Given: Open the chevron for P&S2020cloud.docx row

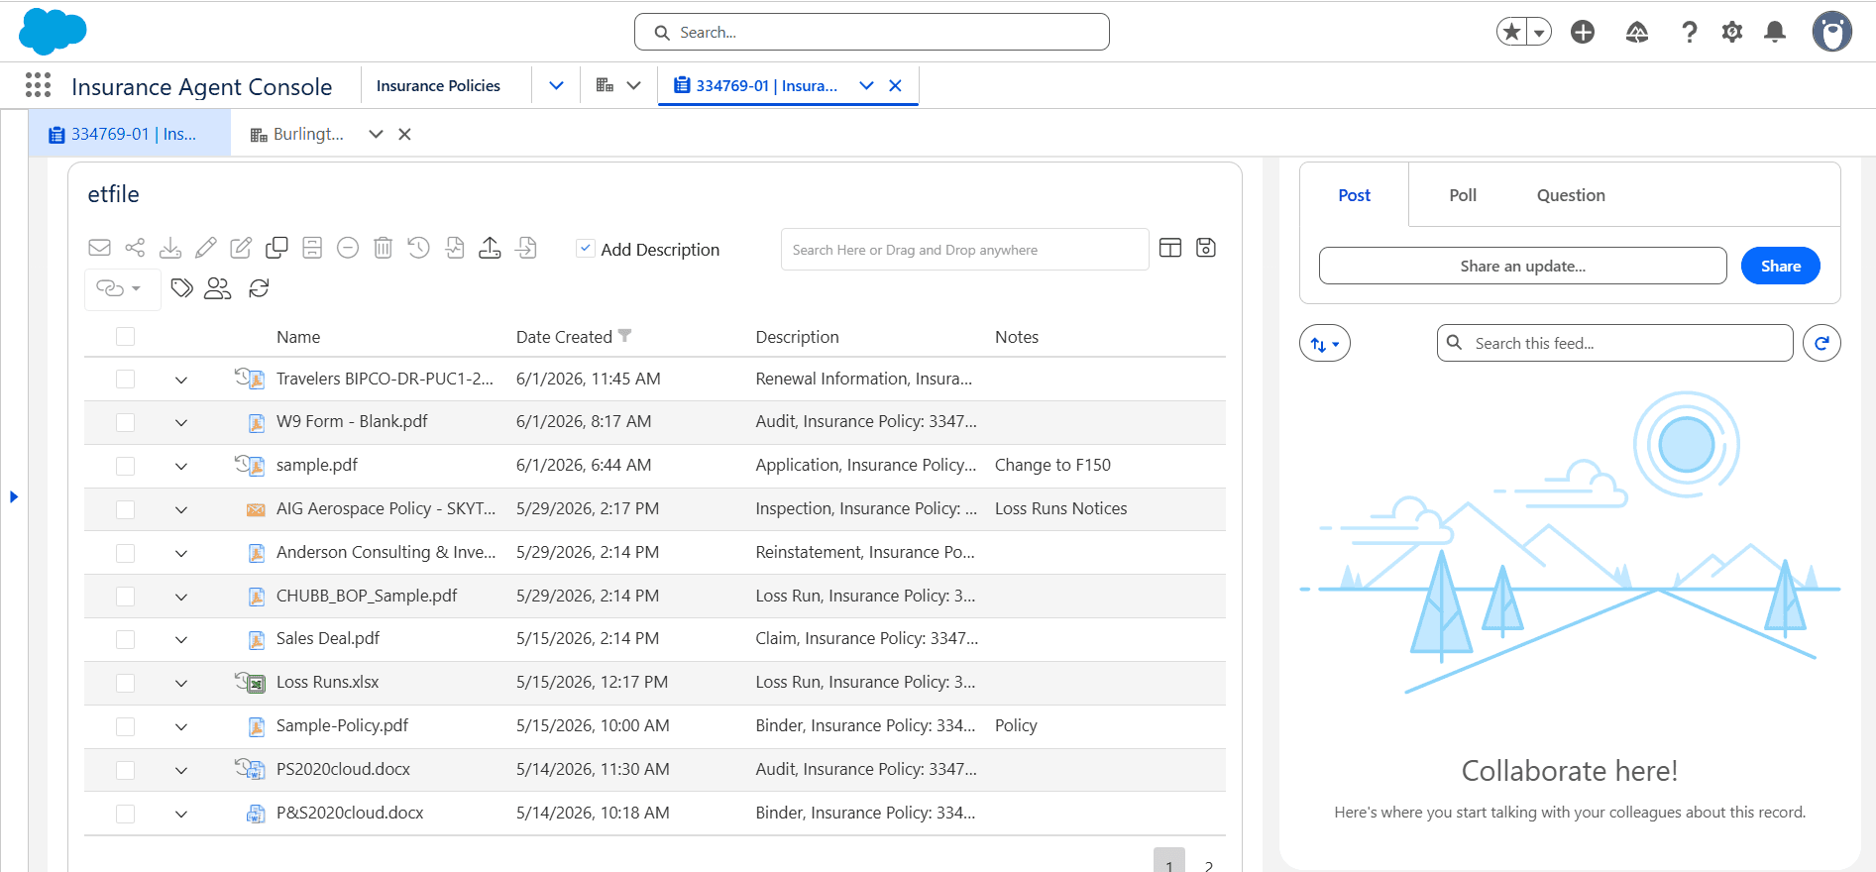Looking at the screenshot, I should click(181, 814).
